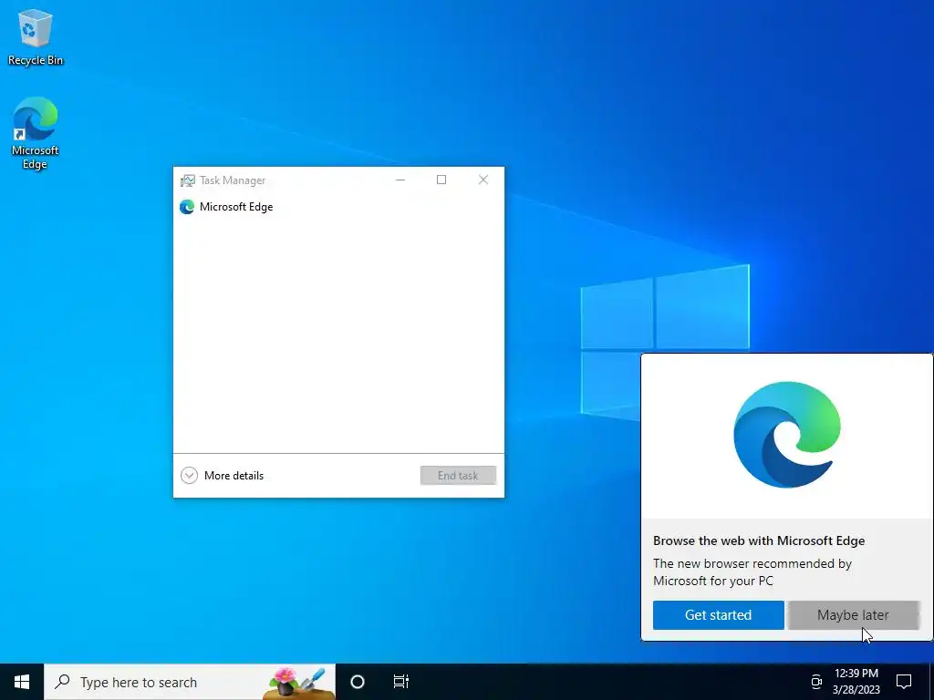Close the Task Manager window

[483, 180]
